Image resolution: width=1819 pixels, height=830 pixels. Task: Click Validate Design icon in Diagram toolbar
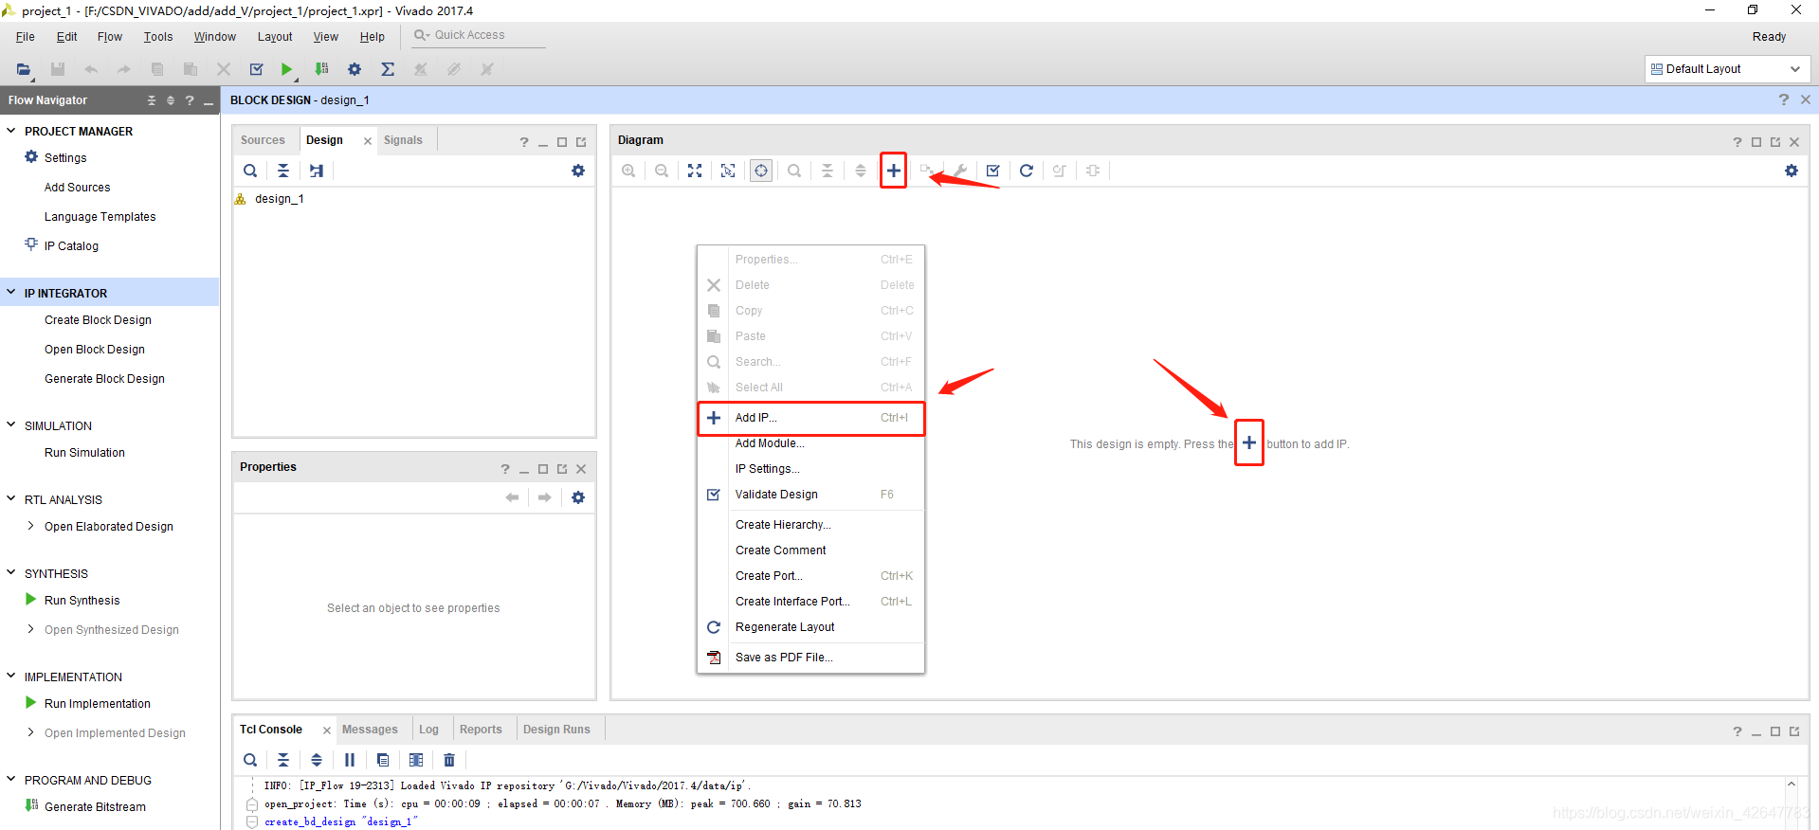tap(992, 171)
